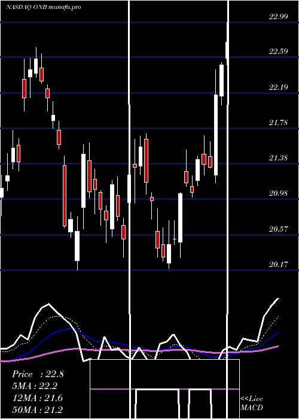Select the 22.59 price axis label
Image resolution: width=299 pixels, height=419 pixels.
279,51
